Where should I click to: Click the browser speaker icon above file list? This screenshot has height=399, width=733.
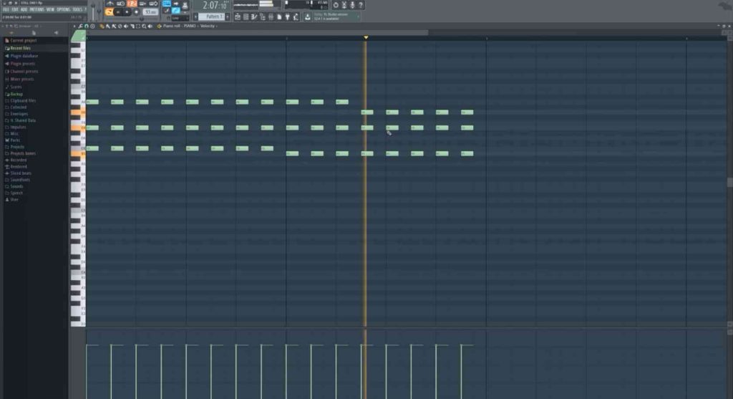56,33
